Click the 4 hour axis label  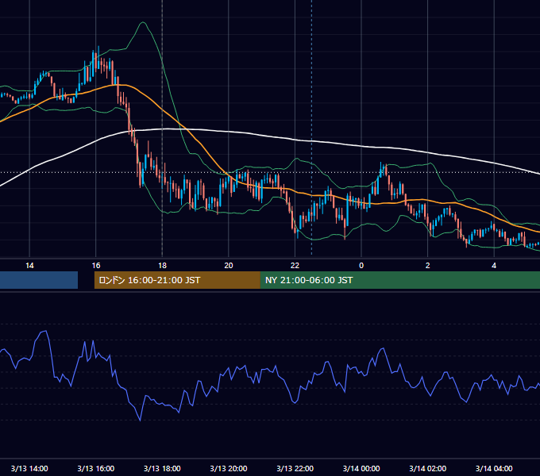[494, 266]
